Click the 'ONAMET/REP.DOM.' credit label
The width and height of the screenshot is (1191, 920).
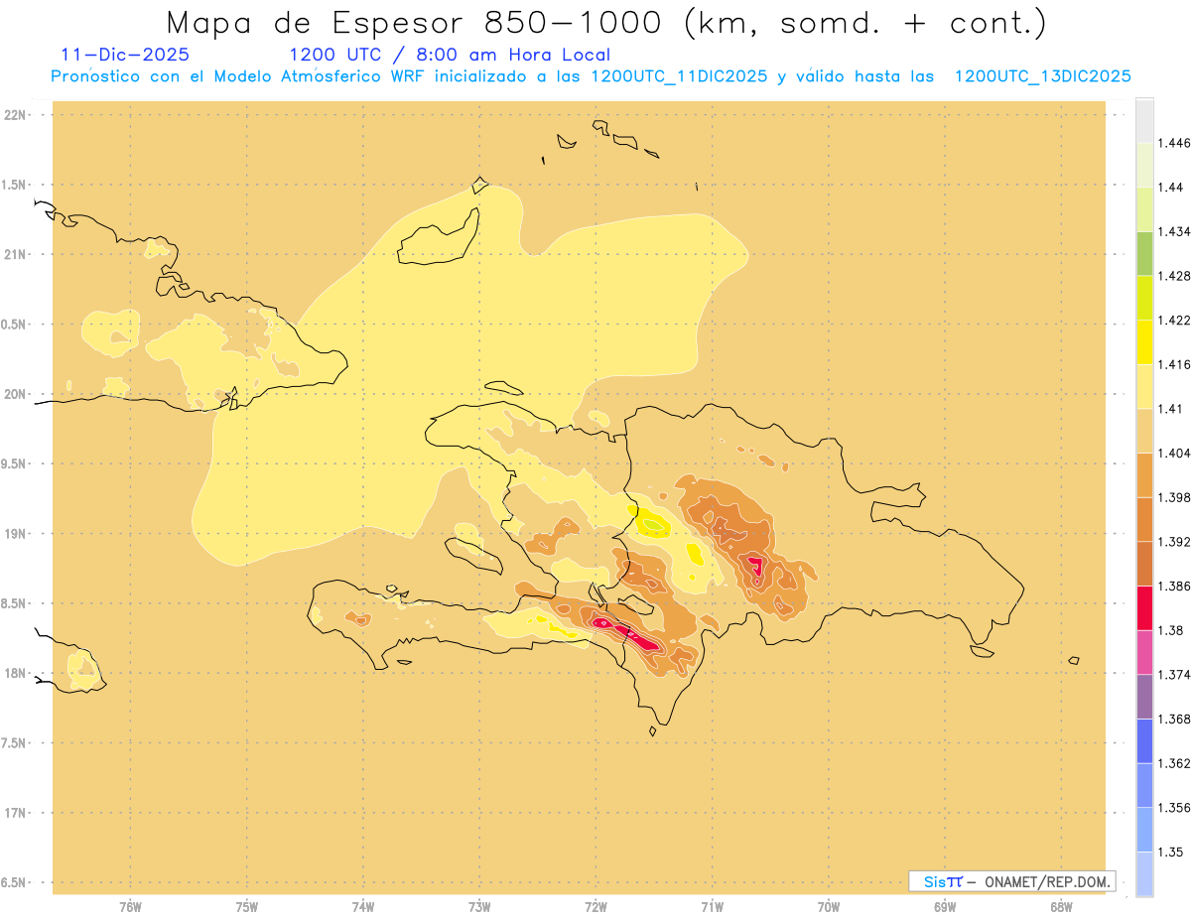tap(1048, 881)
